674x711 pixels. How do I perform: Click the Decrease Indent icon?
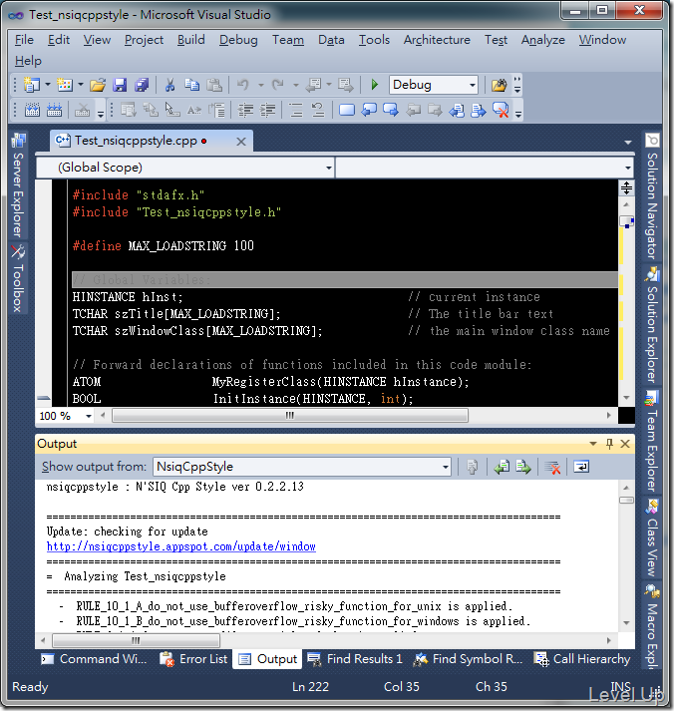pos(245,110)
